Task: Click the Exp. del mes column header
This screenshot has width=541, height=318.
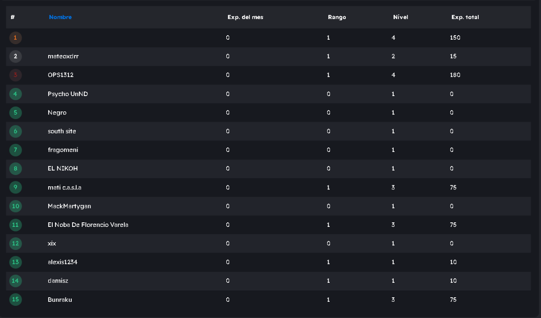Action: pyautogui.click(x=245, y=17)
